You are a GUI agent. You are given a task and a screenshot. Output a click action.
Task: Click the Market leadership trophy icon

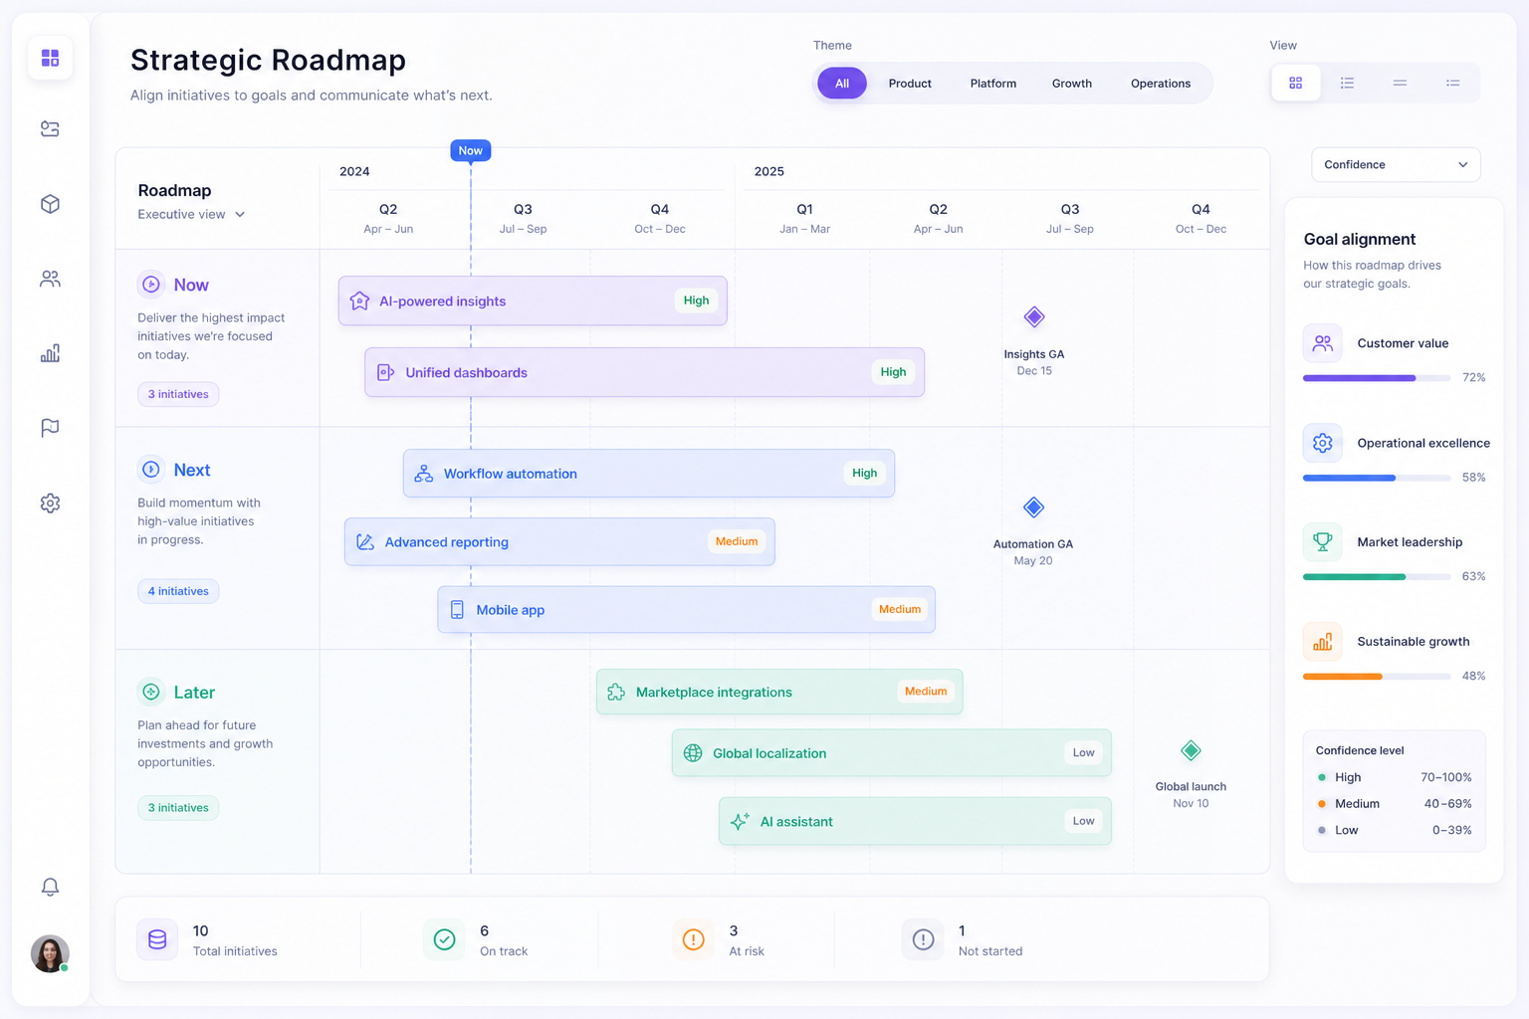pos(1322,542)
